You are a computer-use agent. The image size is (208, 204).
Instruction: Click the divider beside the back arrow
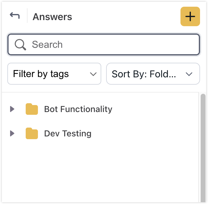[27, 16]
